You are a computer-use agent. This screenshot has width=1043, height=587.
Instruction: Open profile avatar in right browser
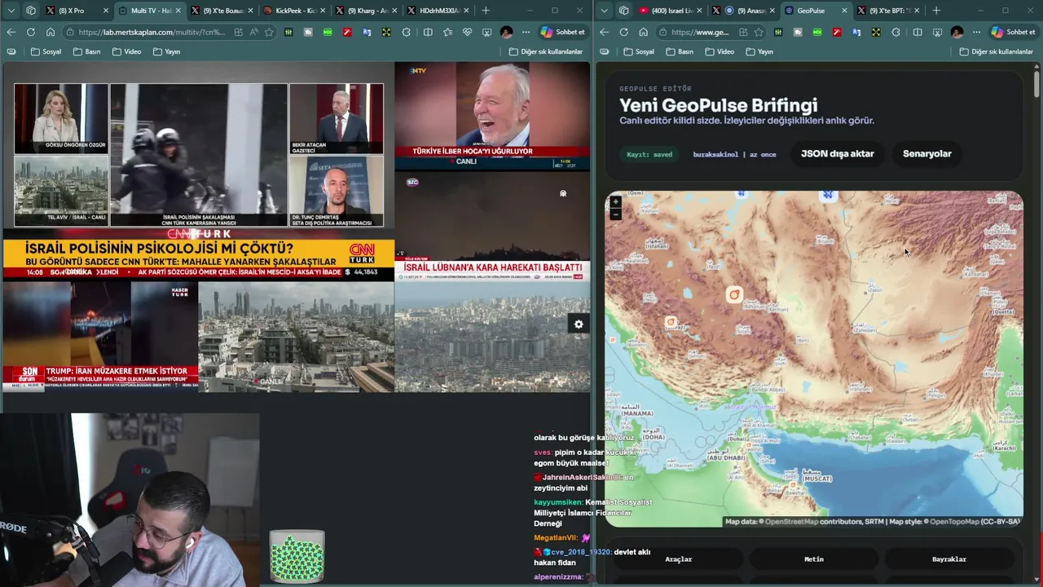click(x=957, y=32)
